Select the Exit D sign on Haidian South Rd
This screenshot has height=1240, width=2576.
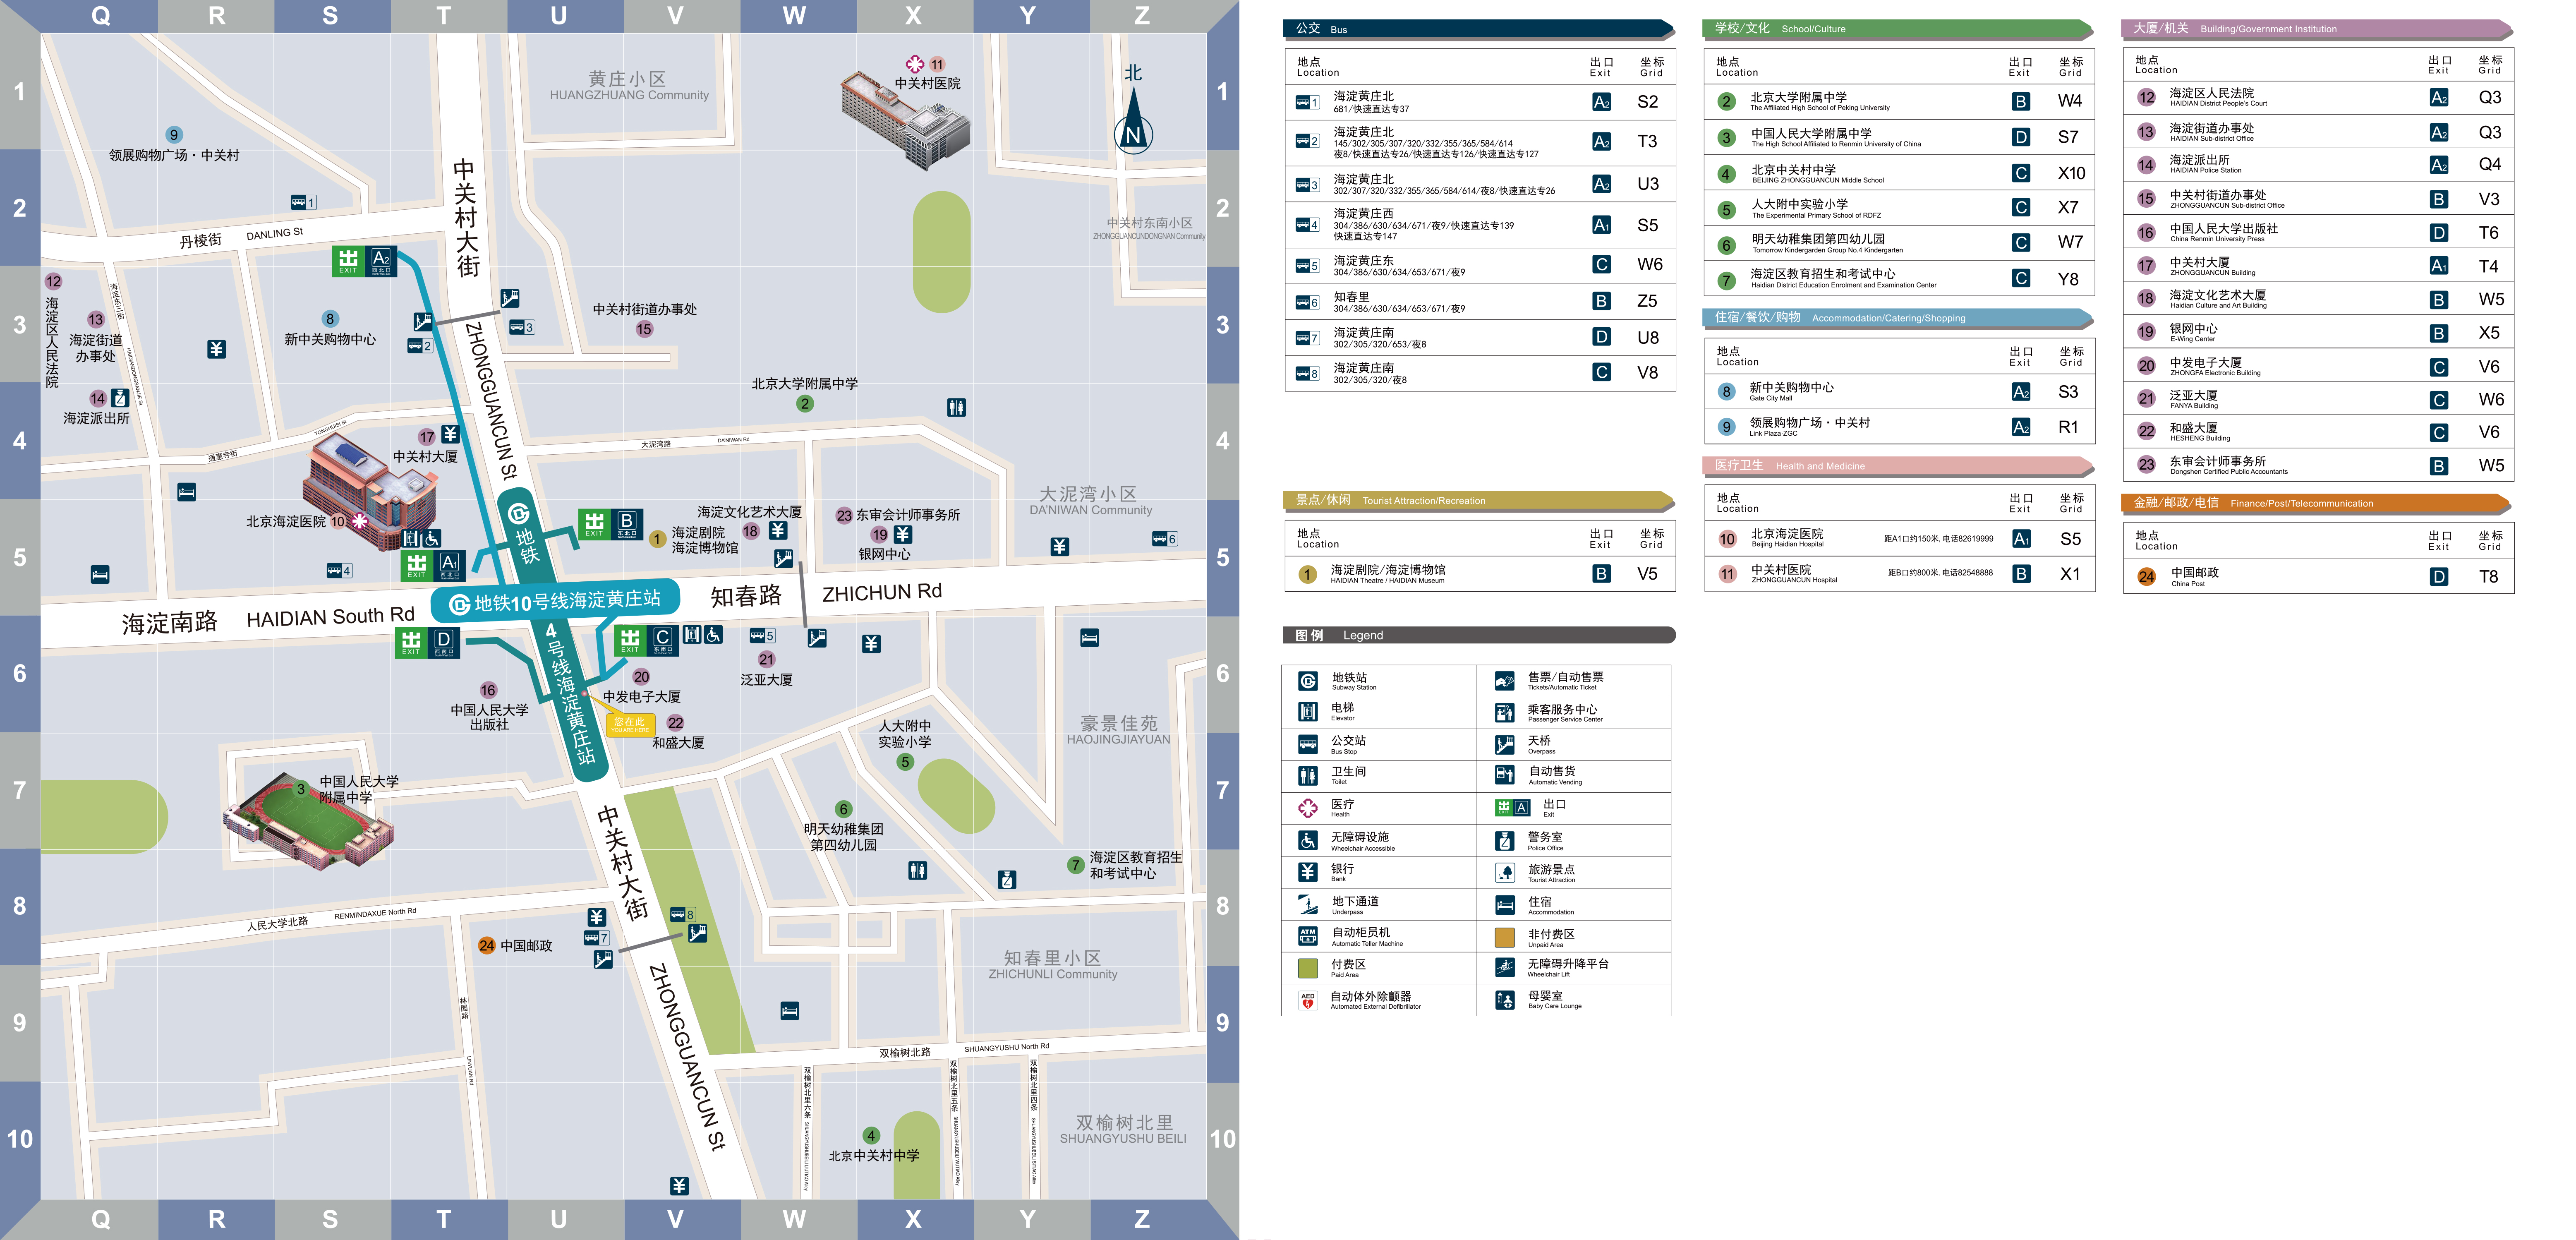tap(427, 643)
